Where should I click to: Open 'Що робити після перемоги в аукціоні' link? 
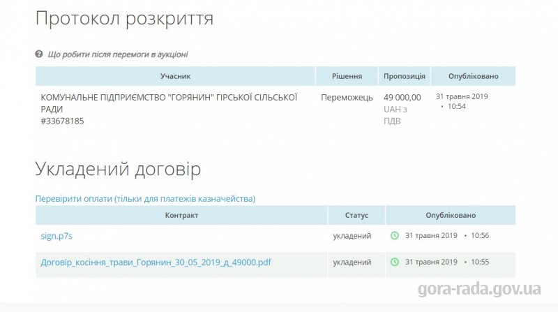coord(118,54)
